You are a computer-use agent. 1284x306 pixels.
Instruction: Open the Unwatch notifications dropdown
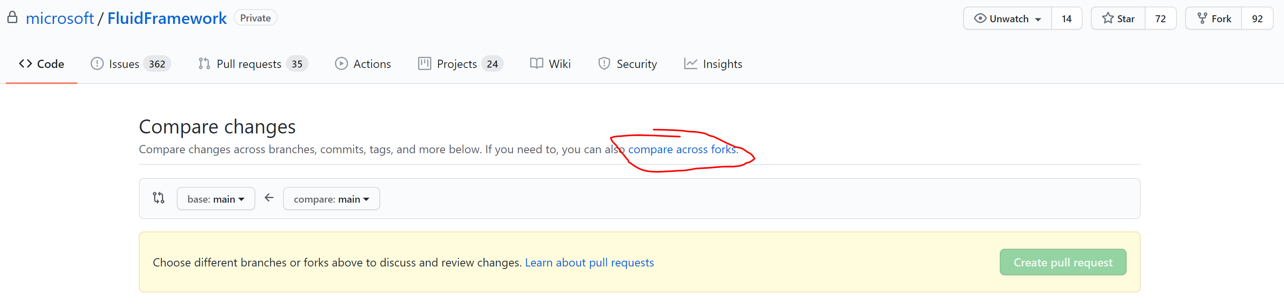pyautogui.click(x=1007, y=19)
